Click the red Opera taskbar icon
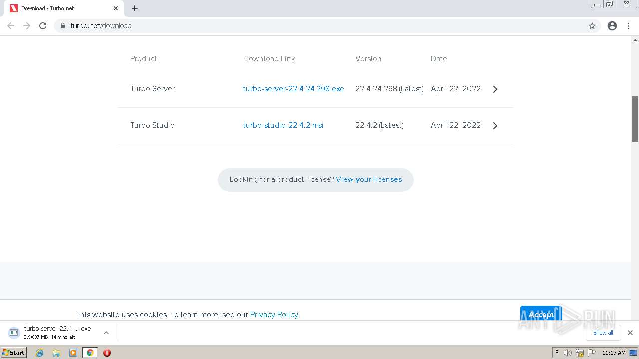The image size is (639, 359). point(107,353)
